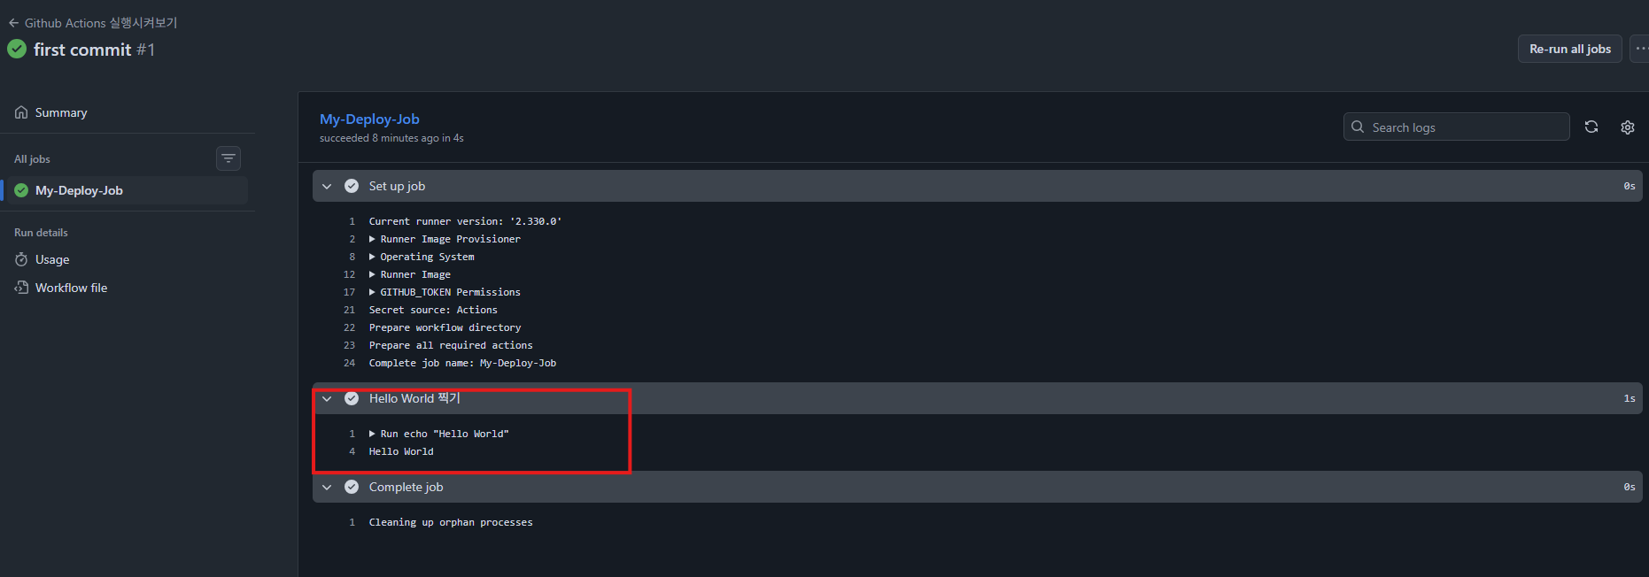This screenshot has width=1649, height=577.
Task: Click the back arrow to workflow runs
Action: pos(13,23)
